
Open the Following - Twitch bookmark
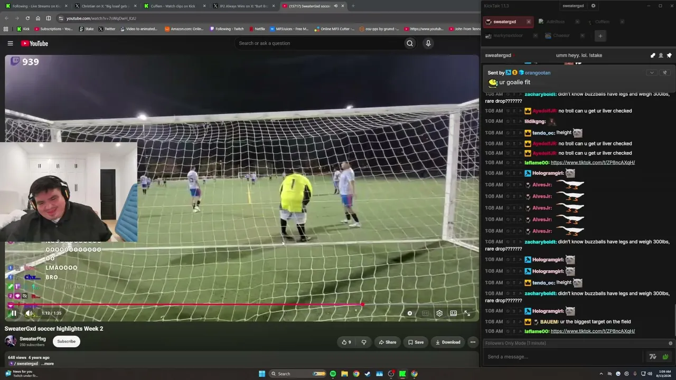[227, 29]
